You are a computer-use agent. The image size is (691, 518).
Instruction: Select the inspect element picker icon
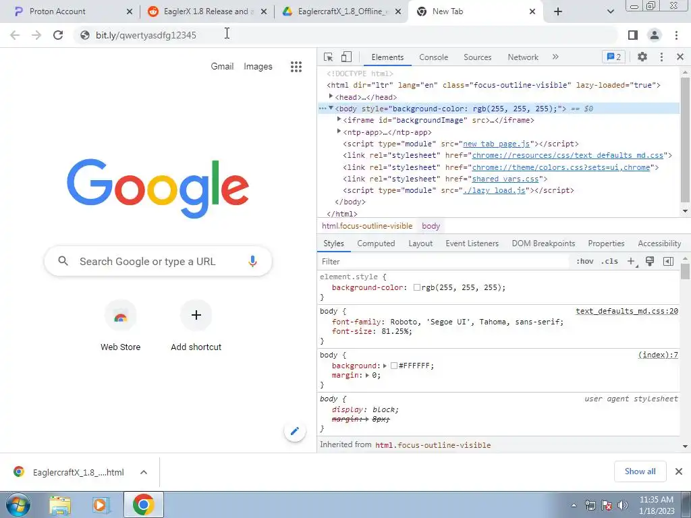pos(328,57)
